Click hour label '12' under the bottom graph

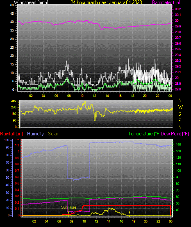click(96, 221)
